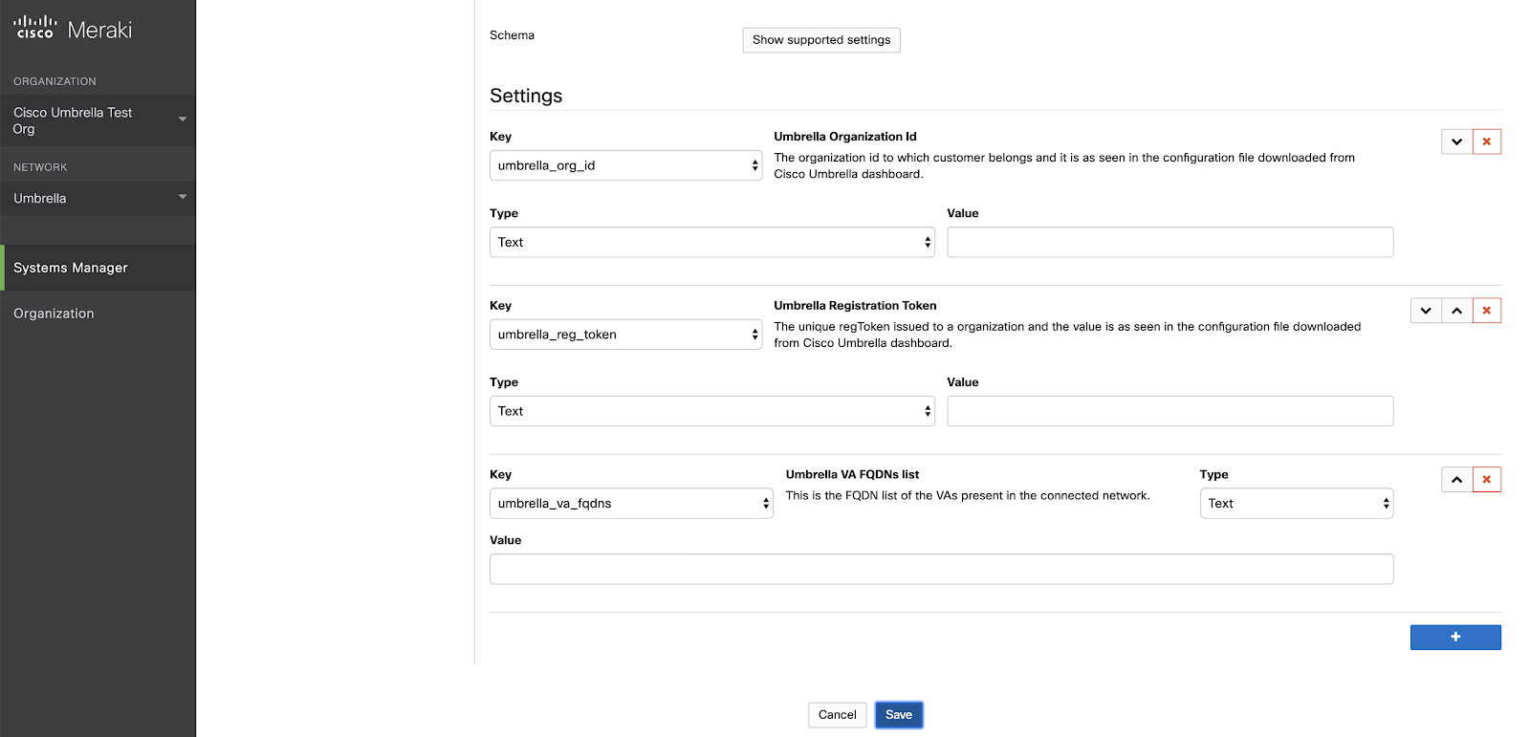Move umbrella_reg_token setting up
The height and width of the screenshot is (737, 1530).
[x=1456, y=311]
